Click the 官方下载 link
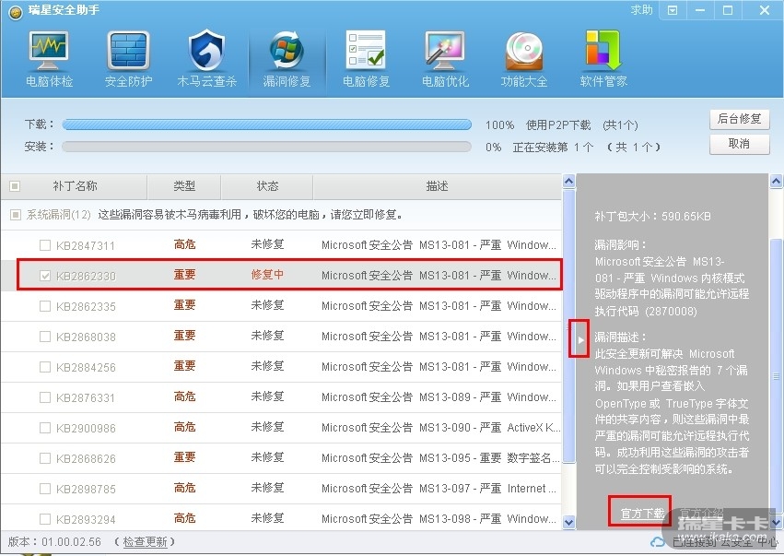Screen dimensions: 784x556 click(642, 514)
